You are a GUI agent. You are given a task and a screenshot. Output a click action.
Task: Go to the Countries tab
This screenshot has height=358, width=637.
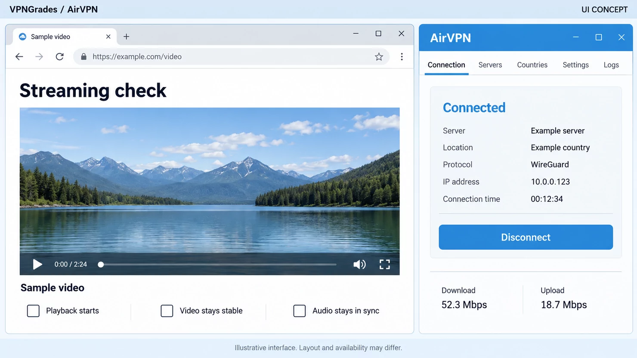tap(532, 65)
